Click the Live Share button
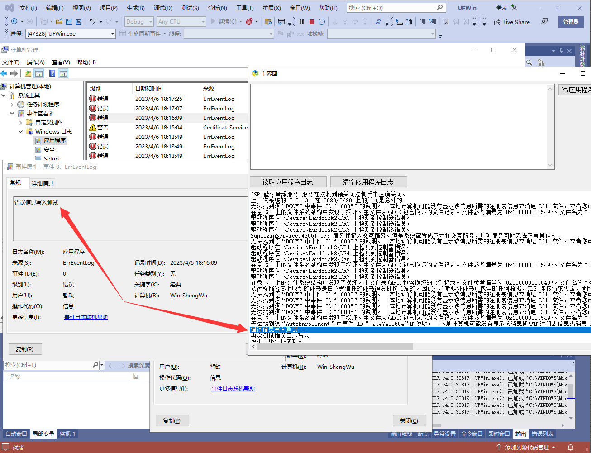This screenshot has width=591, height=453. [512, 22]
